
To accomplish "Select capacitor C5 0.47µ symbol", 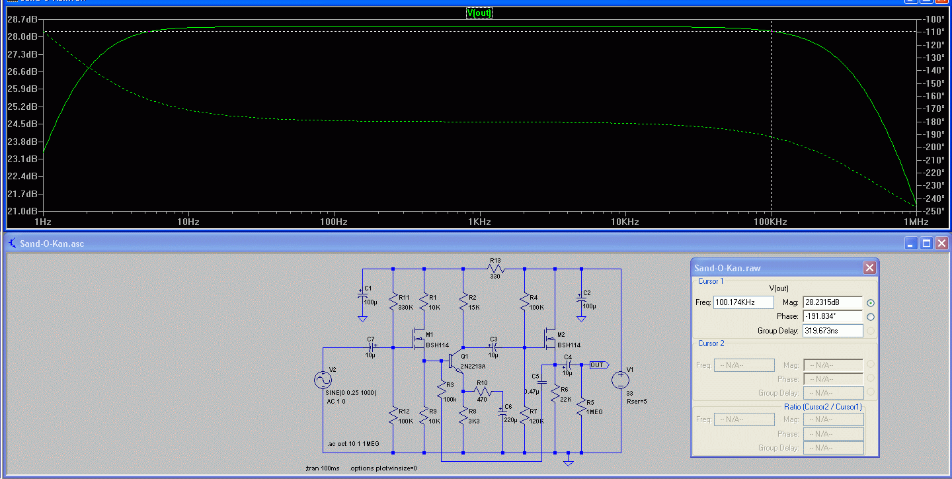I will tap(541, 382).
